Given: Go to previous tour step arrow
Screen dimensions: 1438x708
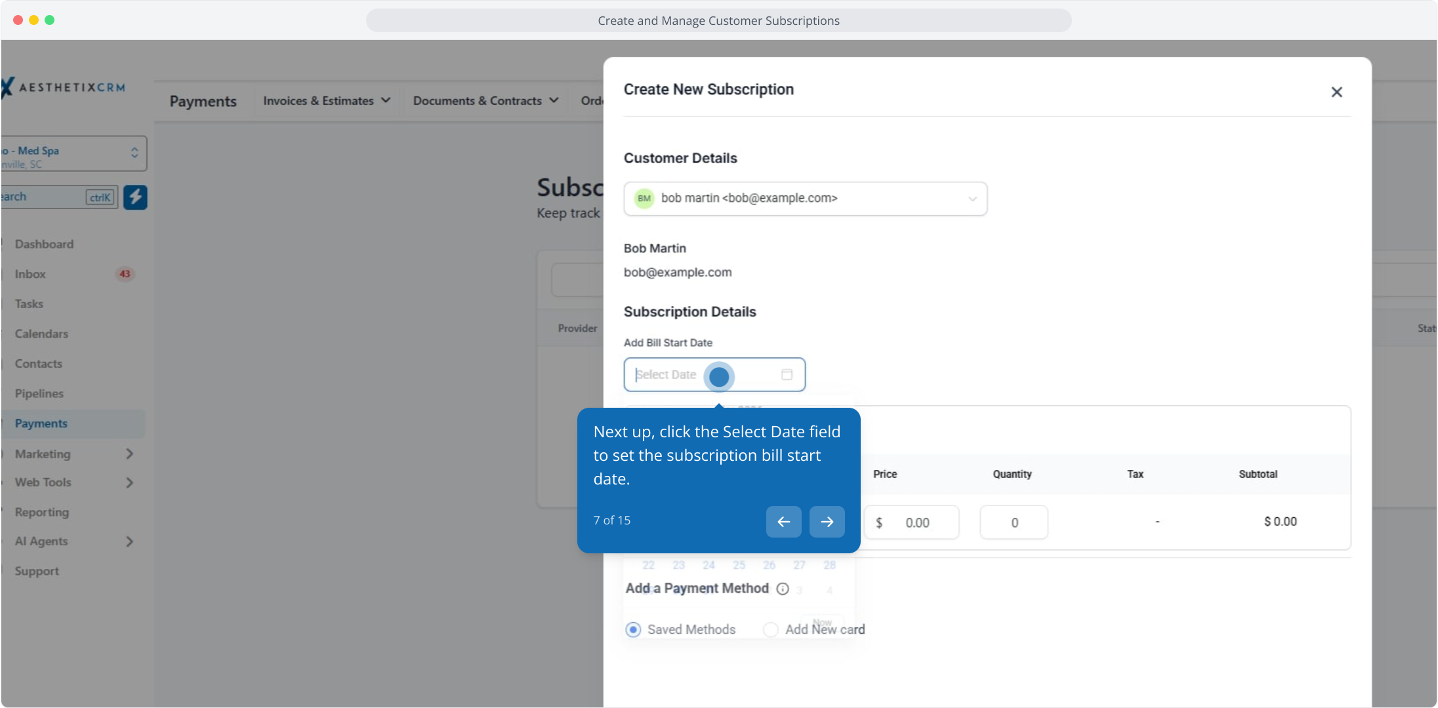Looking at the screenshot, I should pyautogui.click(x=783, y=522).
